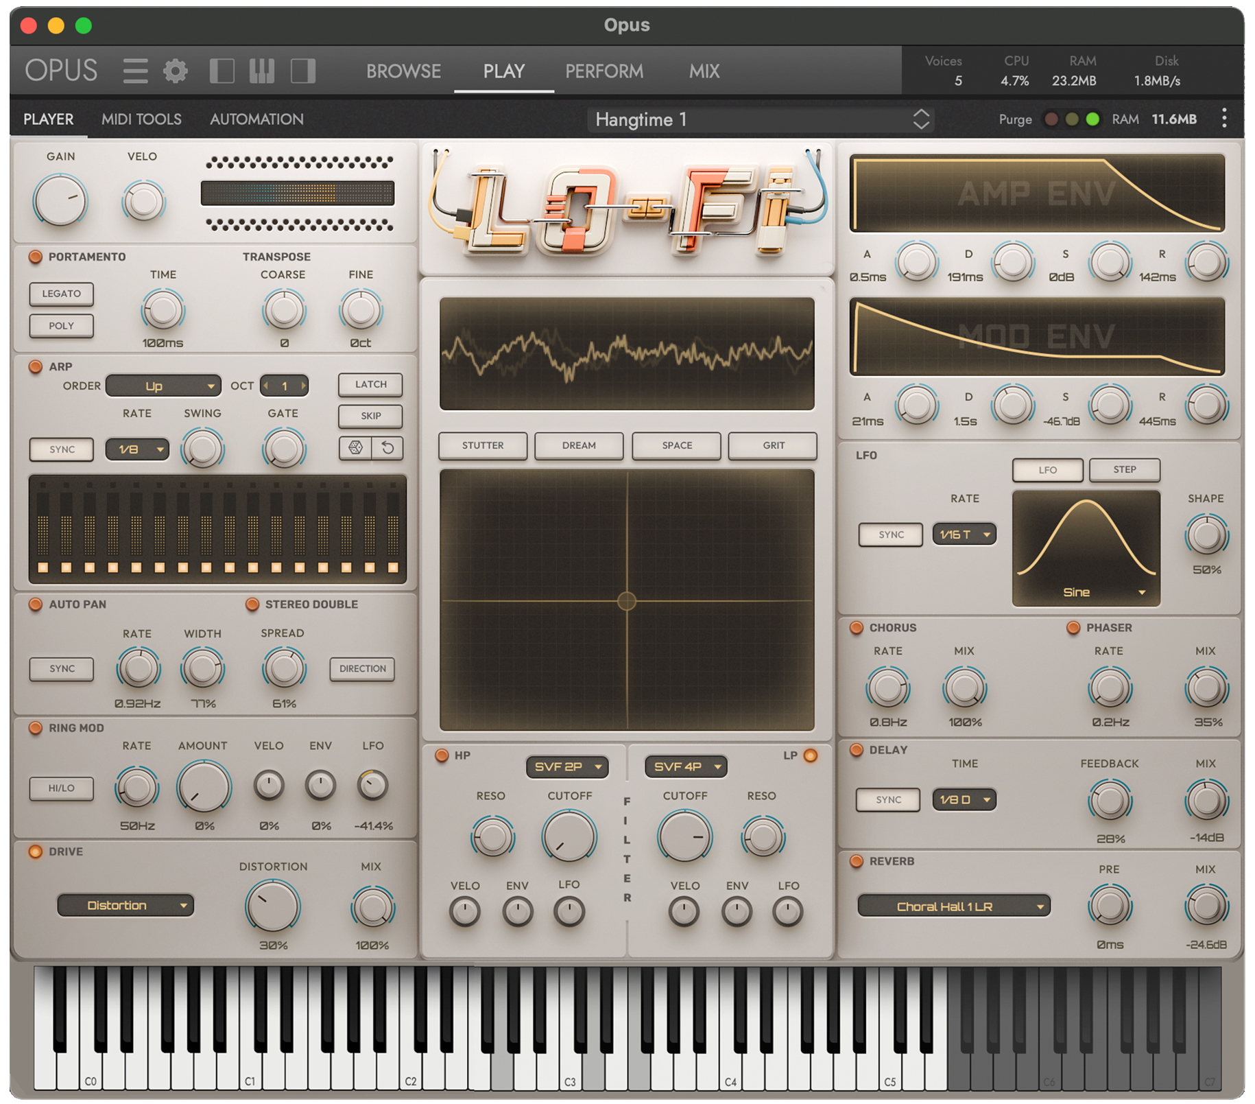Toggle the LP filter power button
This screenshot has height=1104, width=1255.
(x=810, y=755)
